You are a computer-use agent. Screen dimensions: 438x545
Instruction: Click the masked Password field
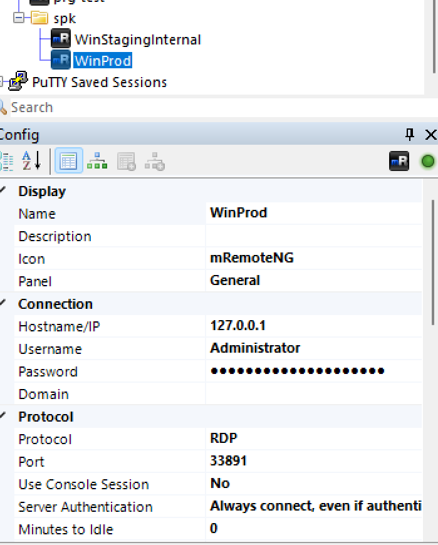click(x=314, y=371)
